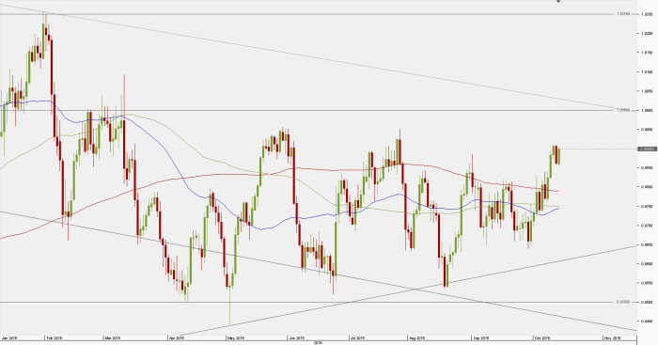Click the Oct 2016 label on time axis
658x345 pixels.
[541, 337]
